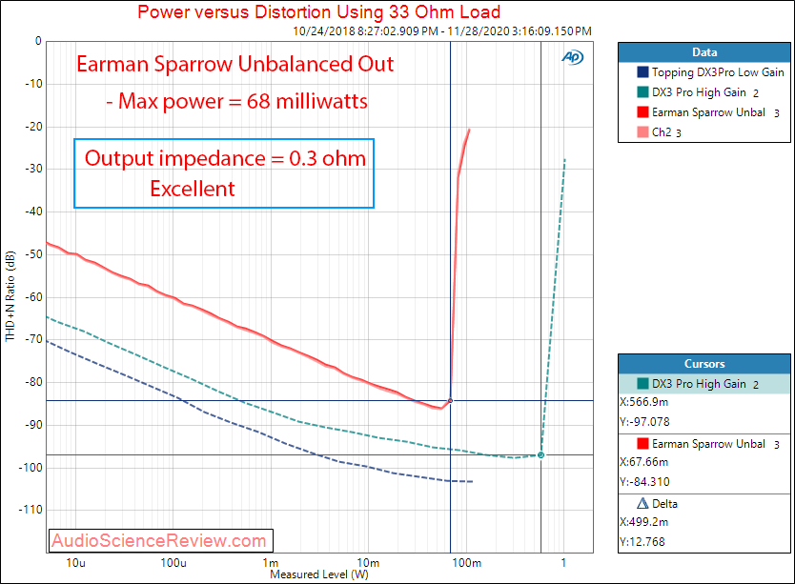Click the 1m tick label on X axis
The image size is (795, 584).
click(270, 563)
